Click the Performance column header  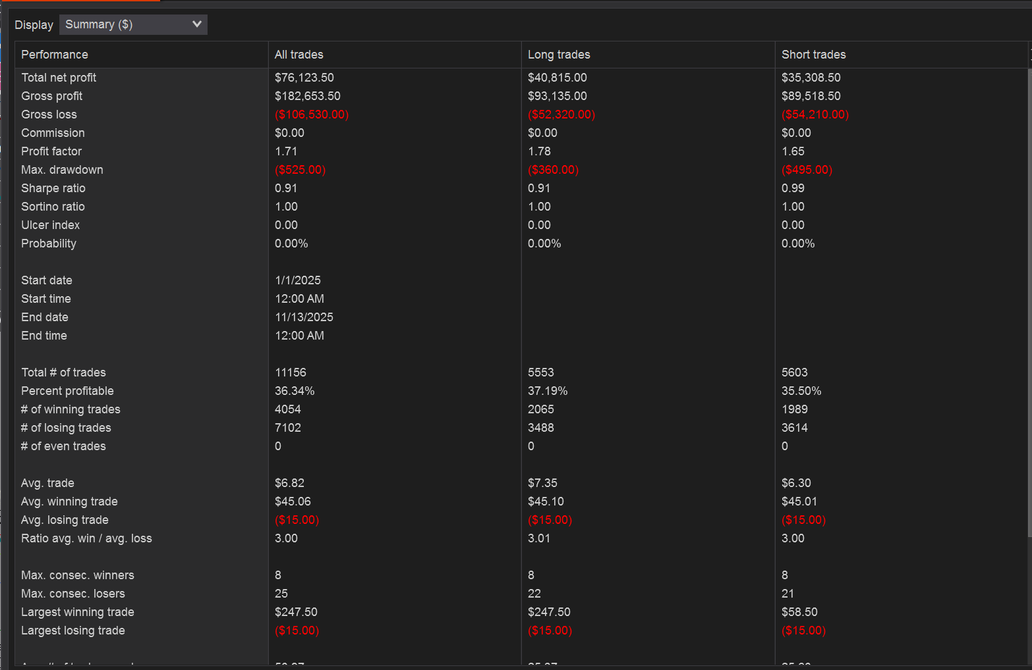tap(55, 55)
